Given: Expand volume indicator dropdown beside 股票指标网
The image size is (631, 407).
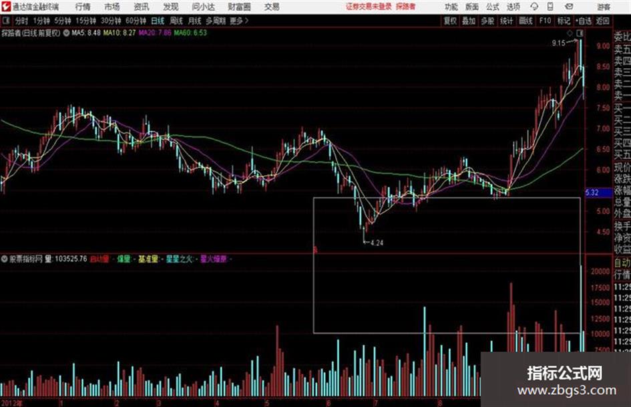Looking at the screenshot, I should 5,259.
